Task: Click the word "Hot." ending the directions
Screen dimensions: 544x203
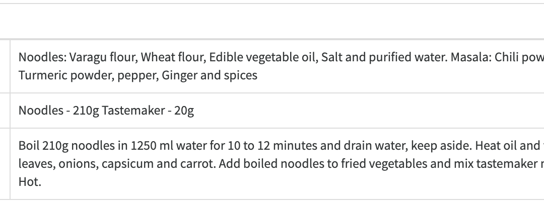Action: click(30, 182)
